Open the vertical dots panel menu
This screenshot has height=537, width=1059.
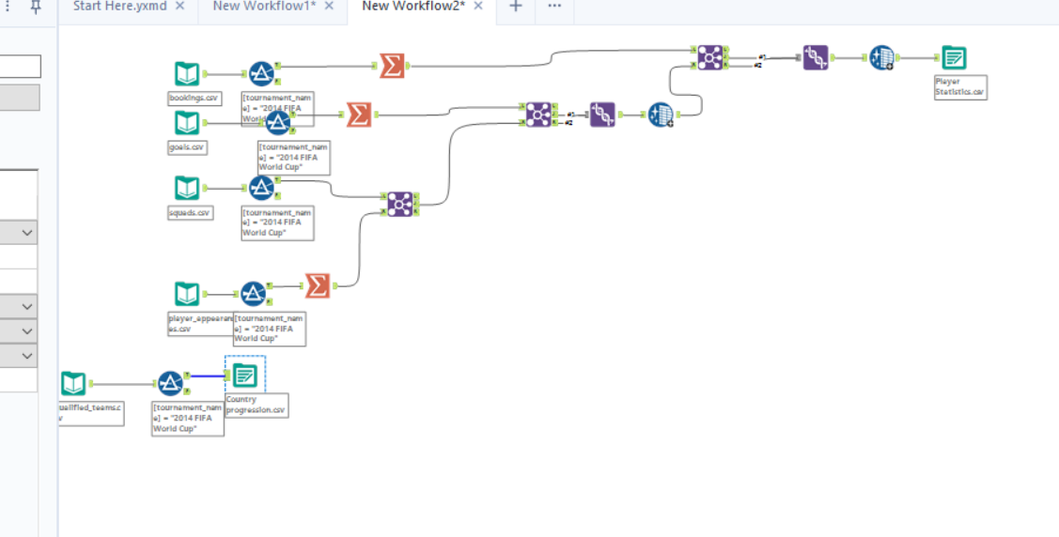[x=8, y=6]
